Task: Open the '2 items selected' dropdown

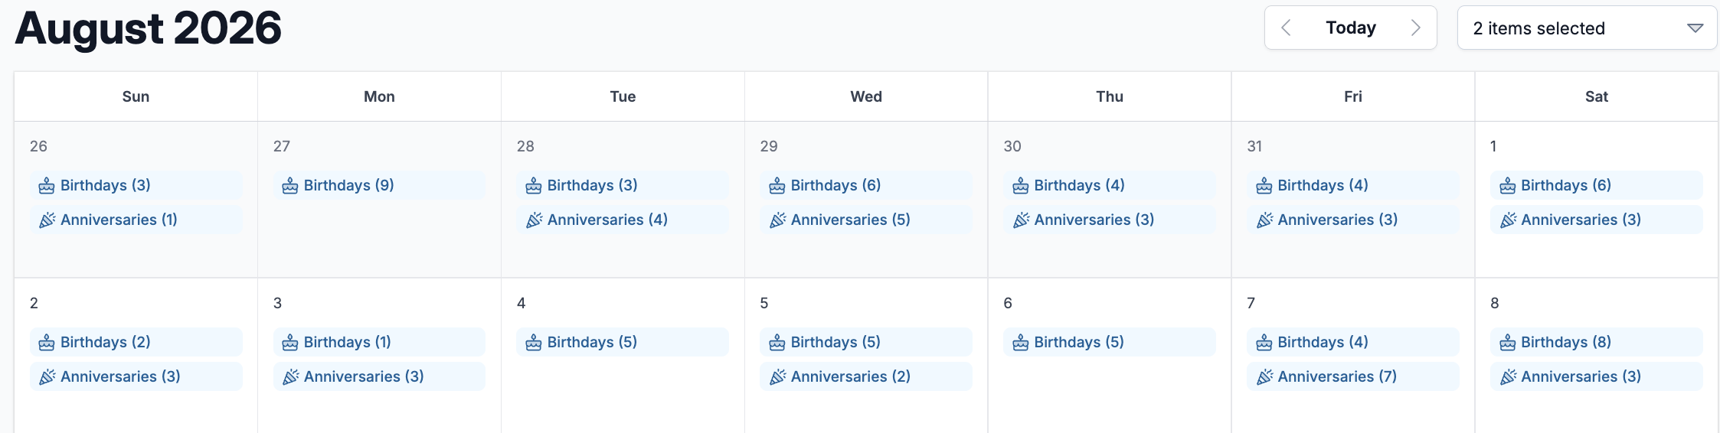Action: (1587, 28)
